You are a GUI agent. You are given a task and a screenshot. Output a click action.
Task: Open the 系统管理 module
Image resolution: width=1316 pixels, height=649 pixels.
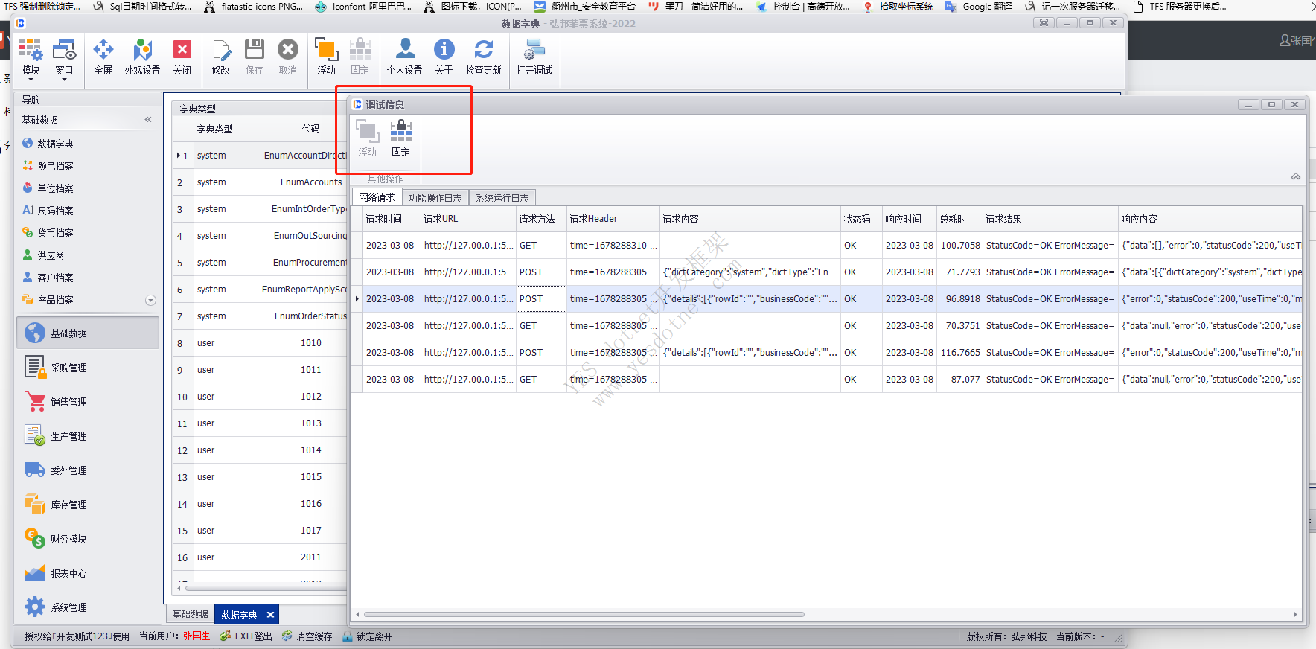88,607
